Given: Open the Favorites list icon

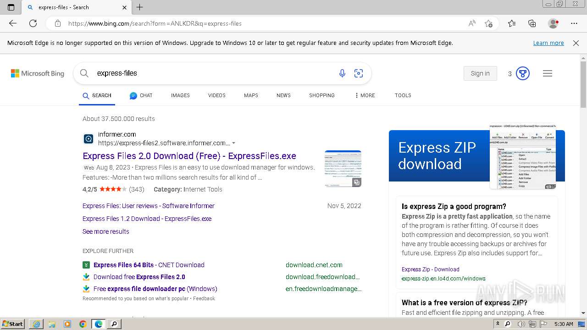Looking at the screenshot, I should [512, 23].
